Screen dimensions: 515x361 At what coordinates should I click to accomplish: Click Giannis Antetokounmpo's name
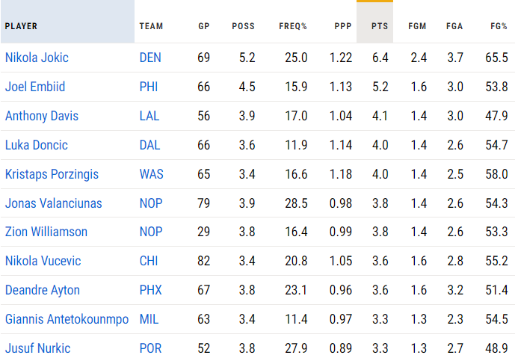(x=67, y=320)
